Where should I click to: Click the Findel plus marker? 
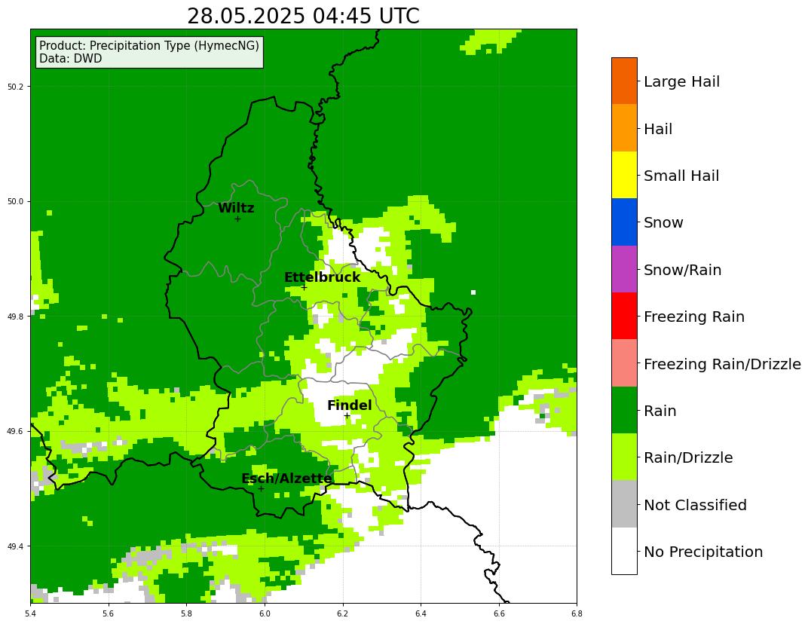point(347,416)
